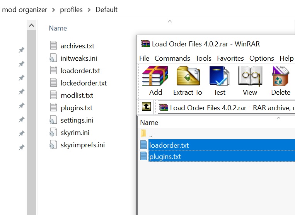Screen dimensions: 295x215
Task: Click skyrim.ini gear file icon
Action: pos(53,132)
